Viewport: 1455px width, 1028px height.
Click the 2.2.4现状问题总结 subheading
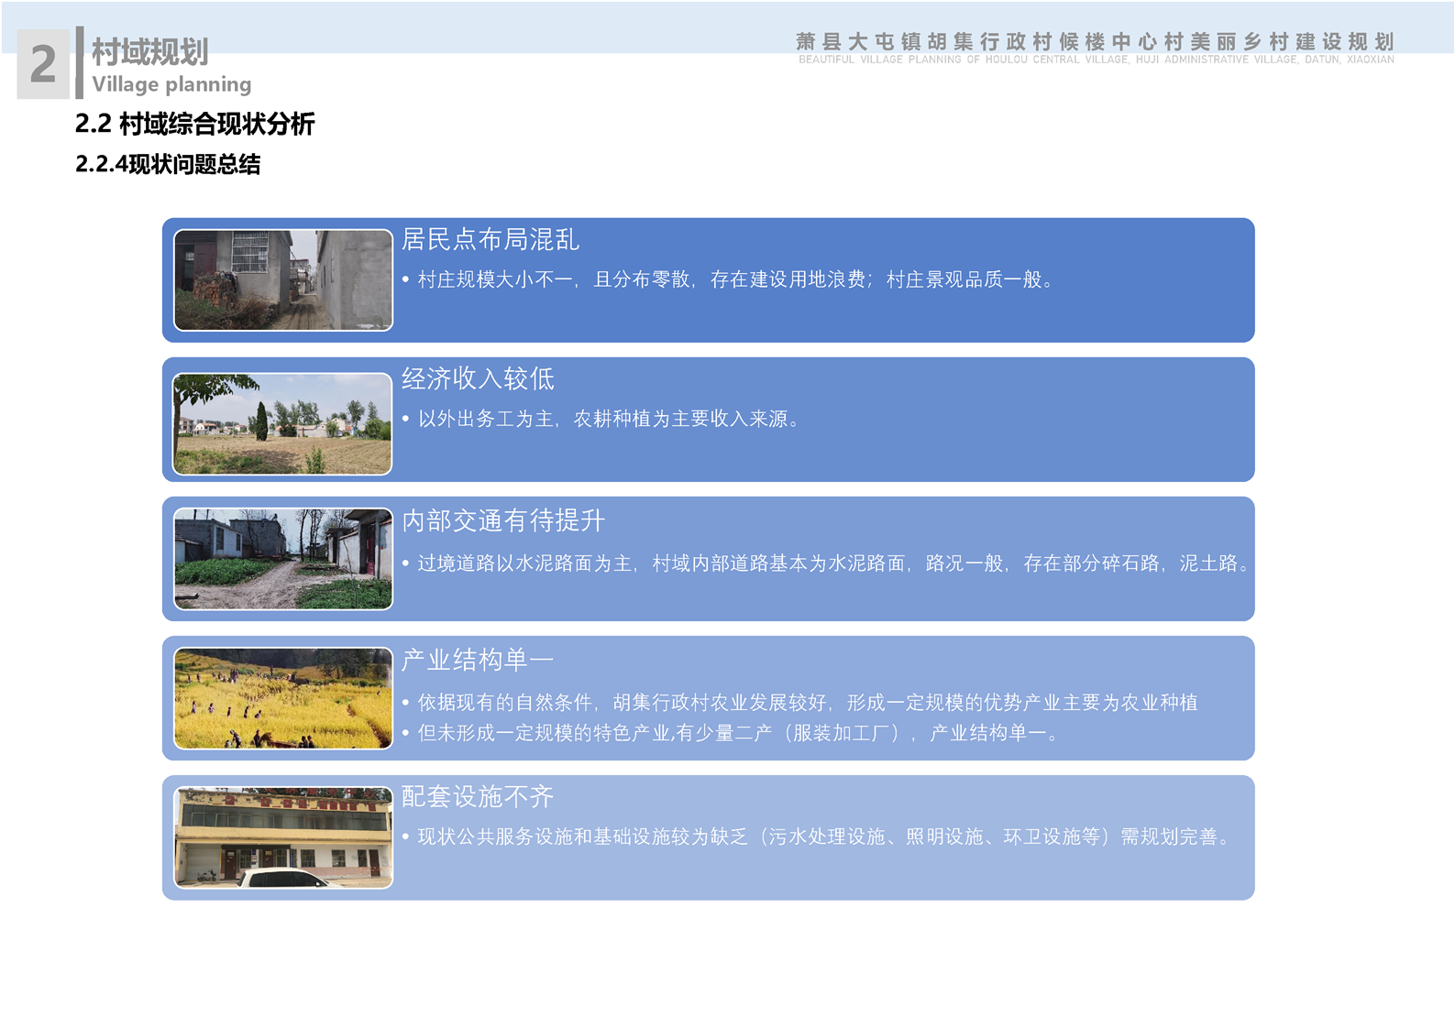tap(168, 164)
